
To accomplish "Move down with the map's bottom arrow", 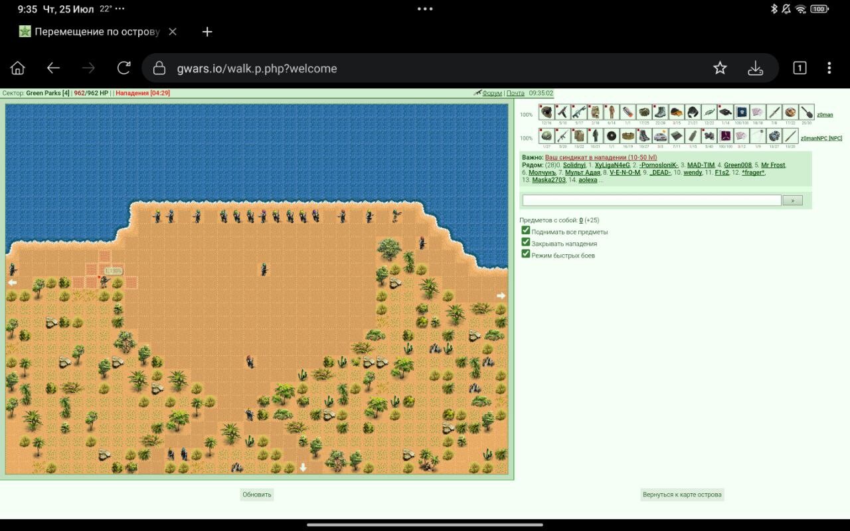I will pos(303,467).
